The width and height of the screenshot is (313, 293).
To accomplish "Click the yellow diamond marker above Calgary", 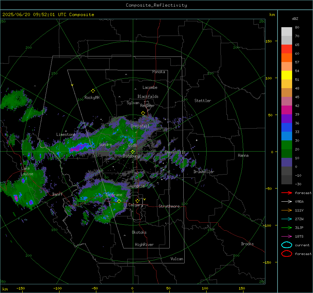I will tap(137, 201).
